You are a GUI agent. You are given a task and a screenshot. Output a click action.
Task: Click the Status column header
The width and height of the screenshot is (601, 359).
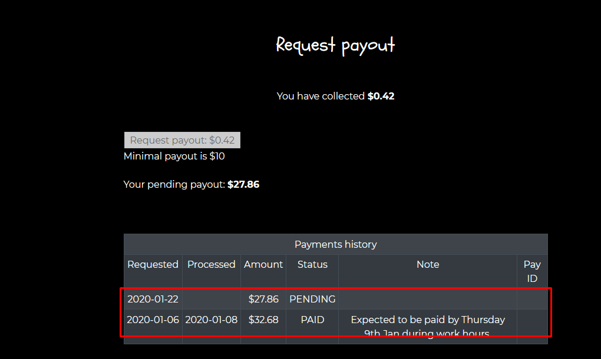point(312,264)
